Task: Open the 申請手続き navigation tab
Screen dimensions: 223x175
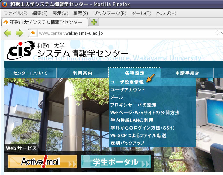Action: point(187,73)
